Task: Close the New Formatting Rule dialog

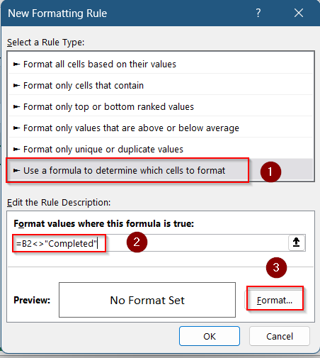Action: point(299,13)
